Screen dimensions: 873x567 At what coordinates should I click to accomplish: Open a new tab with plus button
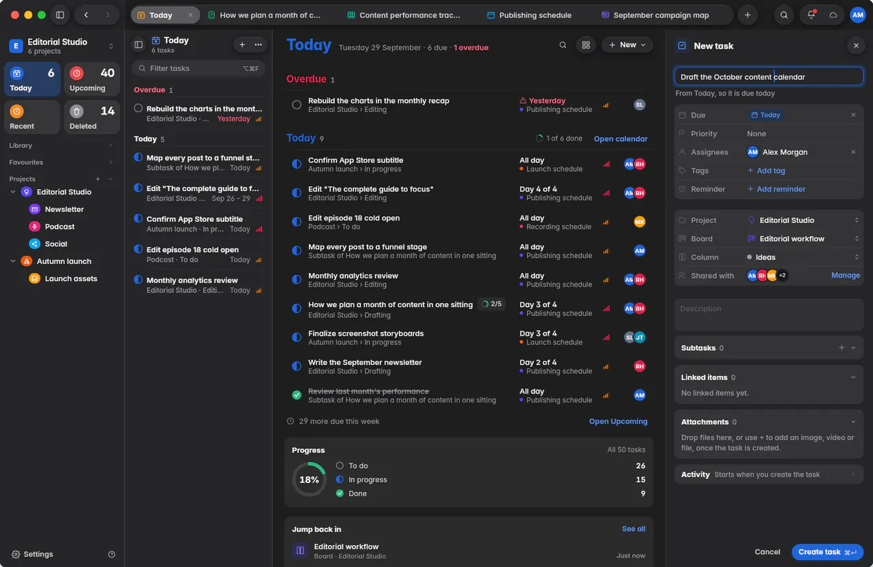click(x=748, y=15)
